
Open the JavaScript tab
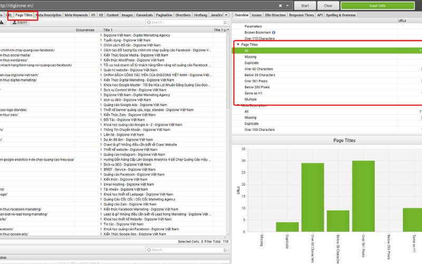tap(216, 15)
